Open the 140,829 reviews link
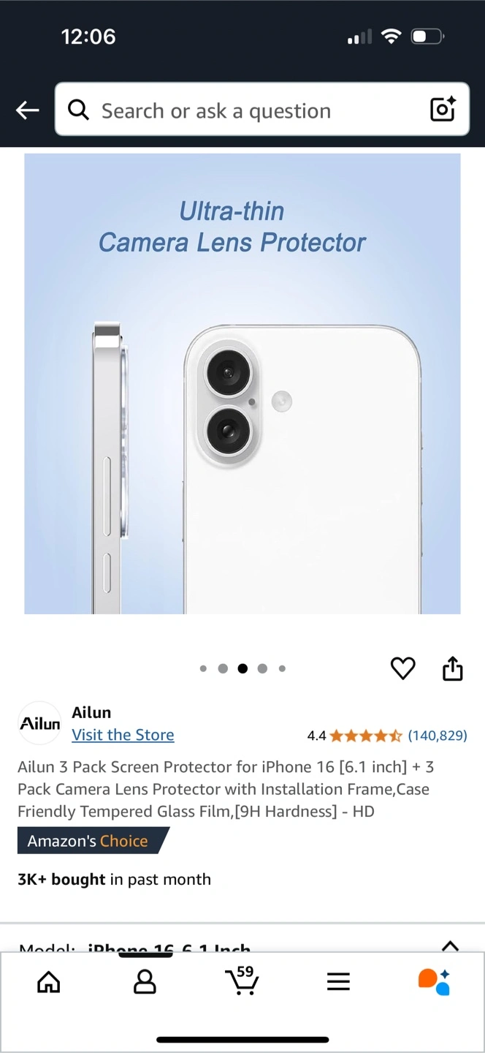 (438, 736)
